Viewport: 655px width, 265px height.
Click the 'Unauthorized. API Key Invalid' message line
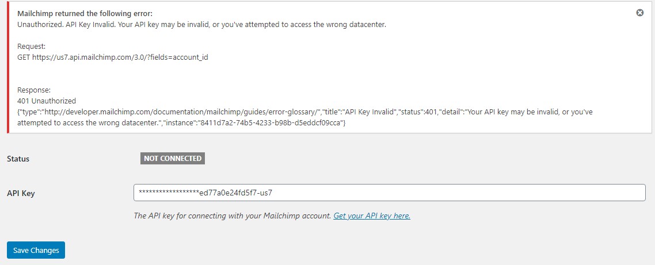tap(202, 24)
